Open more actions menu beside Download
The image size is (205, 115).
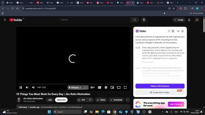click(x=127, y=100)
